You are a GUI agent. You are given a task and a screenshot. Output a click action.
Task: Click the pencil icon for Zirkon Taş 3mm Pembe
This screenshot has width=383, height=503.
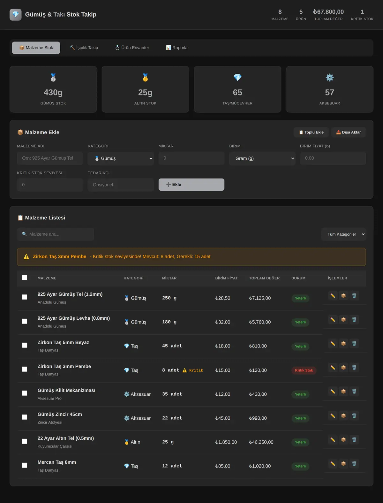(x=333, y=368)
